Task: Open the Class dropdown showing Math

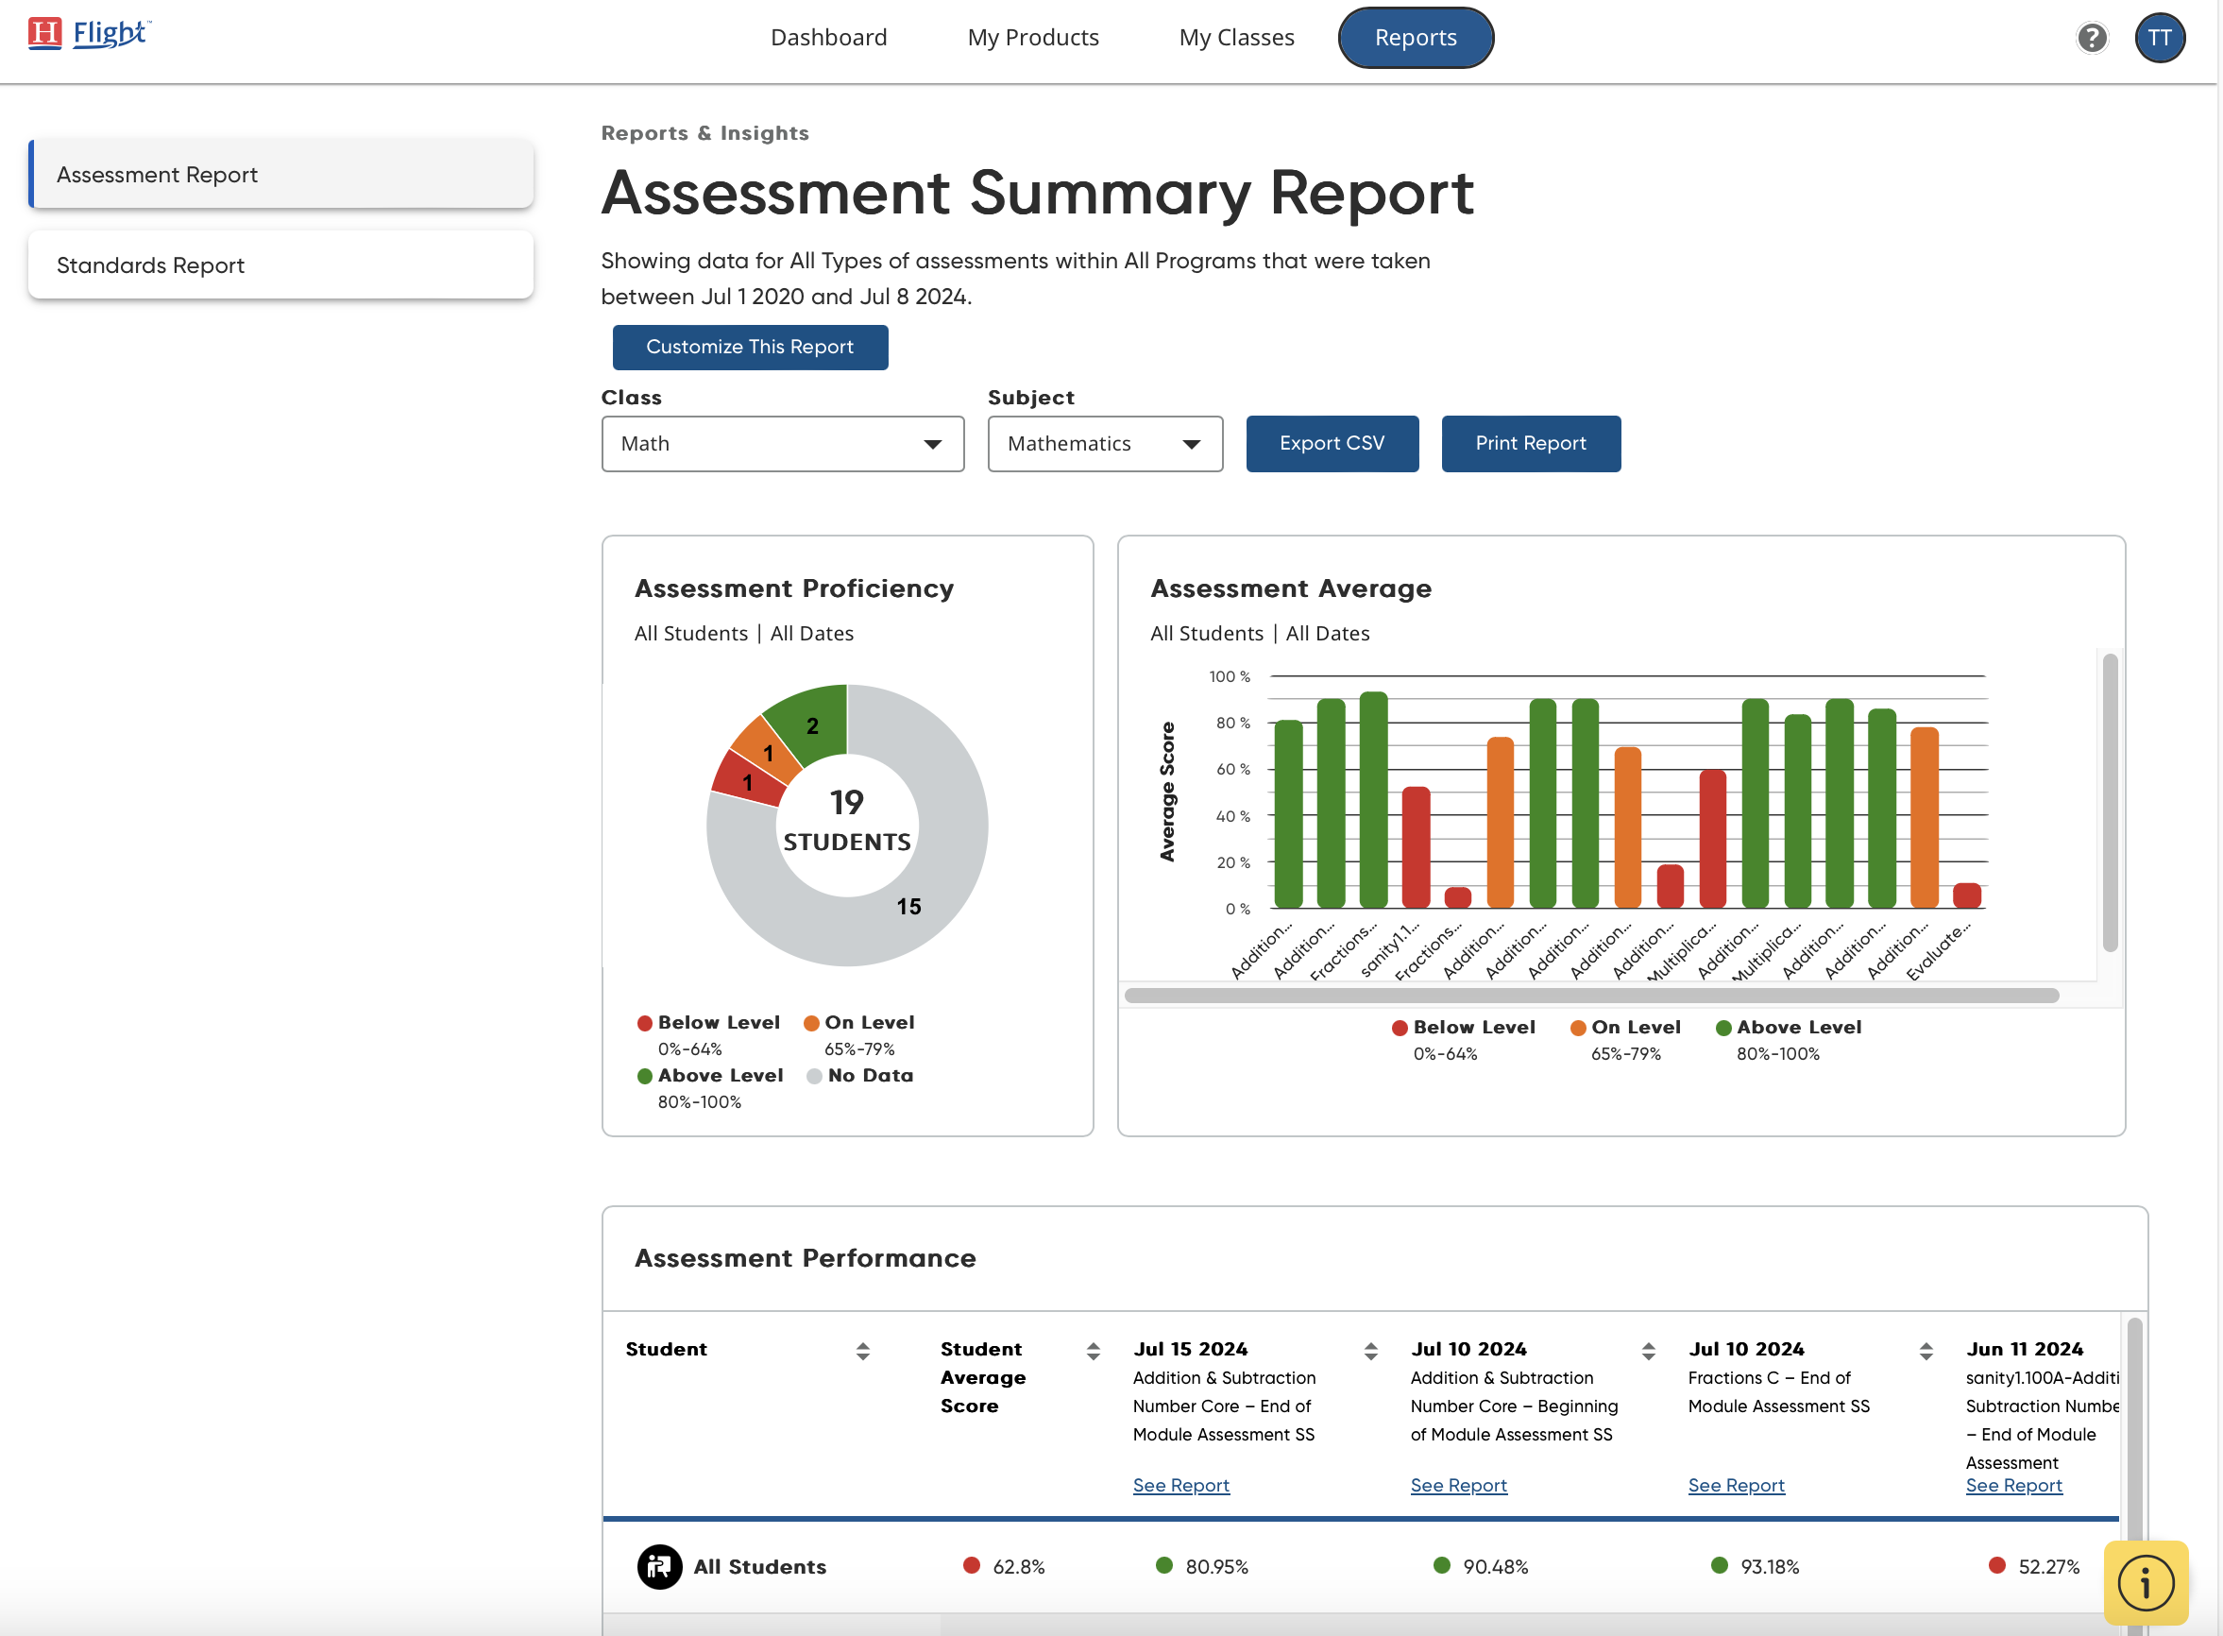Action: point(782,444)
